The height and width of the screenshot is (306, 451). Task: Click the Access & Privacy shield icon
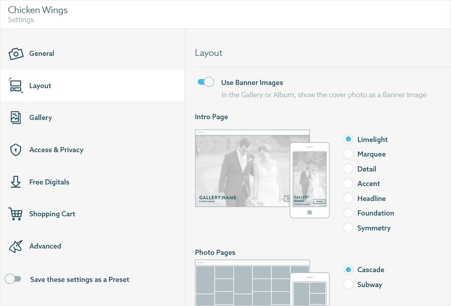[15, 149]
